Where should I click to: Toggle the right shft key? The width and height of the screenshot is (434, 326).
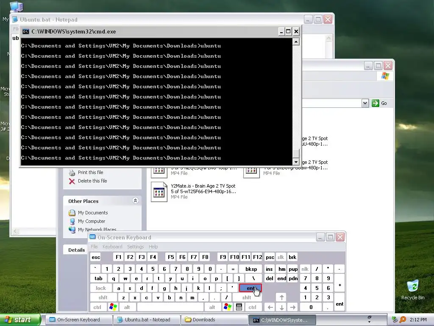[247, 298]
